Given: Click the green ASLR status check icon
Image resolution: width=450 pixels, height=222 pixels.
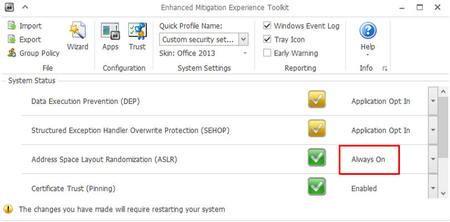Looking at the screenshot, I should (x=317, y=157).
